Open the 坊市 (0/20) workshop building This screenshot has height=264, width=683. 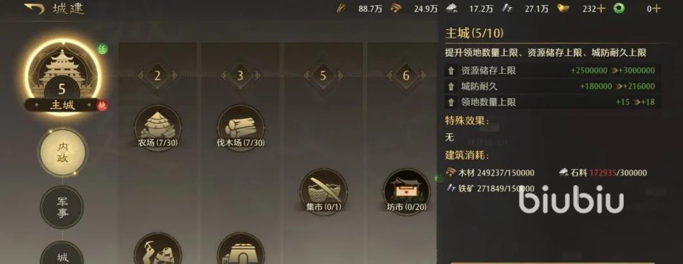406,192
